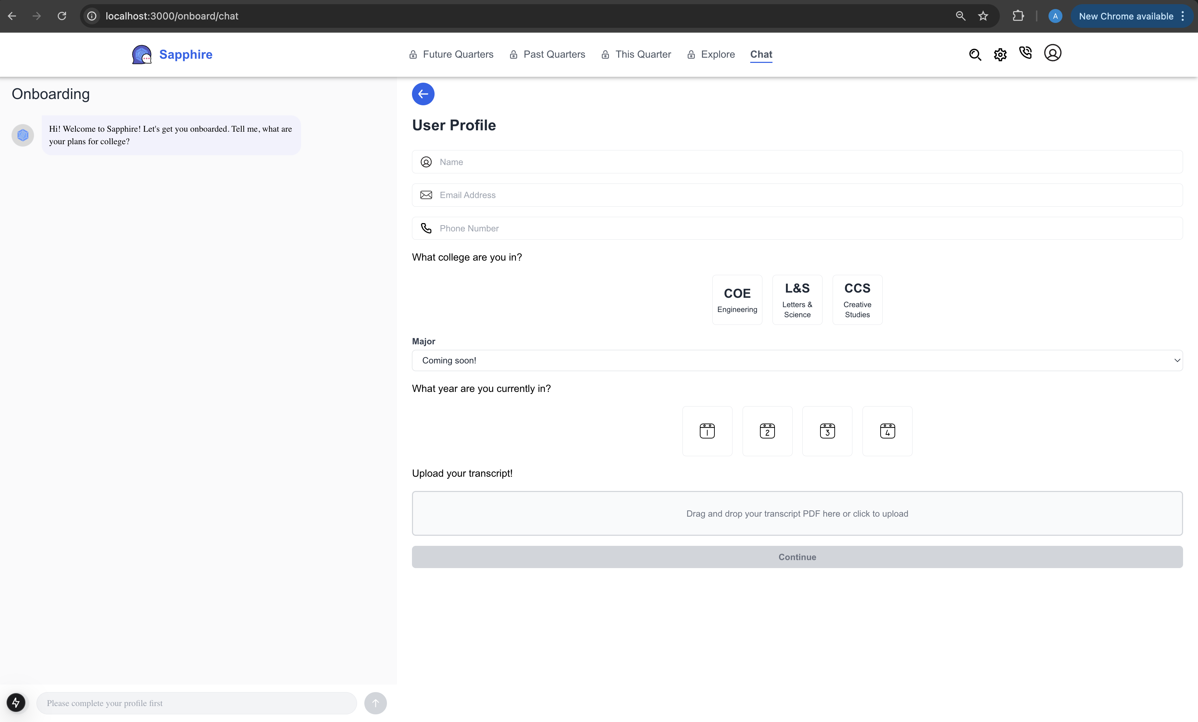
Task: Click the Chrome extensions puzzle icon
Action: [x=1018, y=16]
